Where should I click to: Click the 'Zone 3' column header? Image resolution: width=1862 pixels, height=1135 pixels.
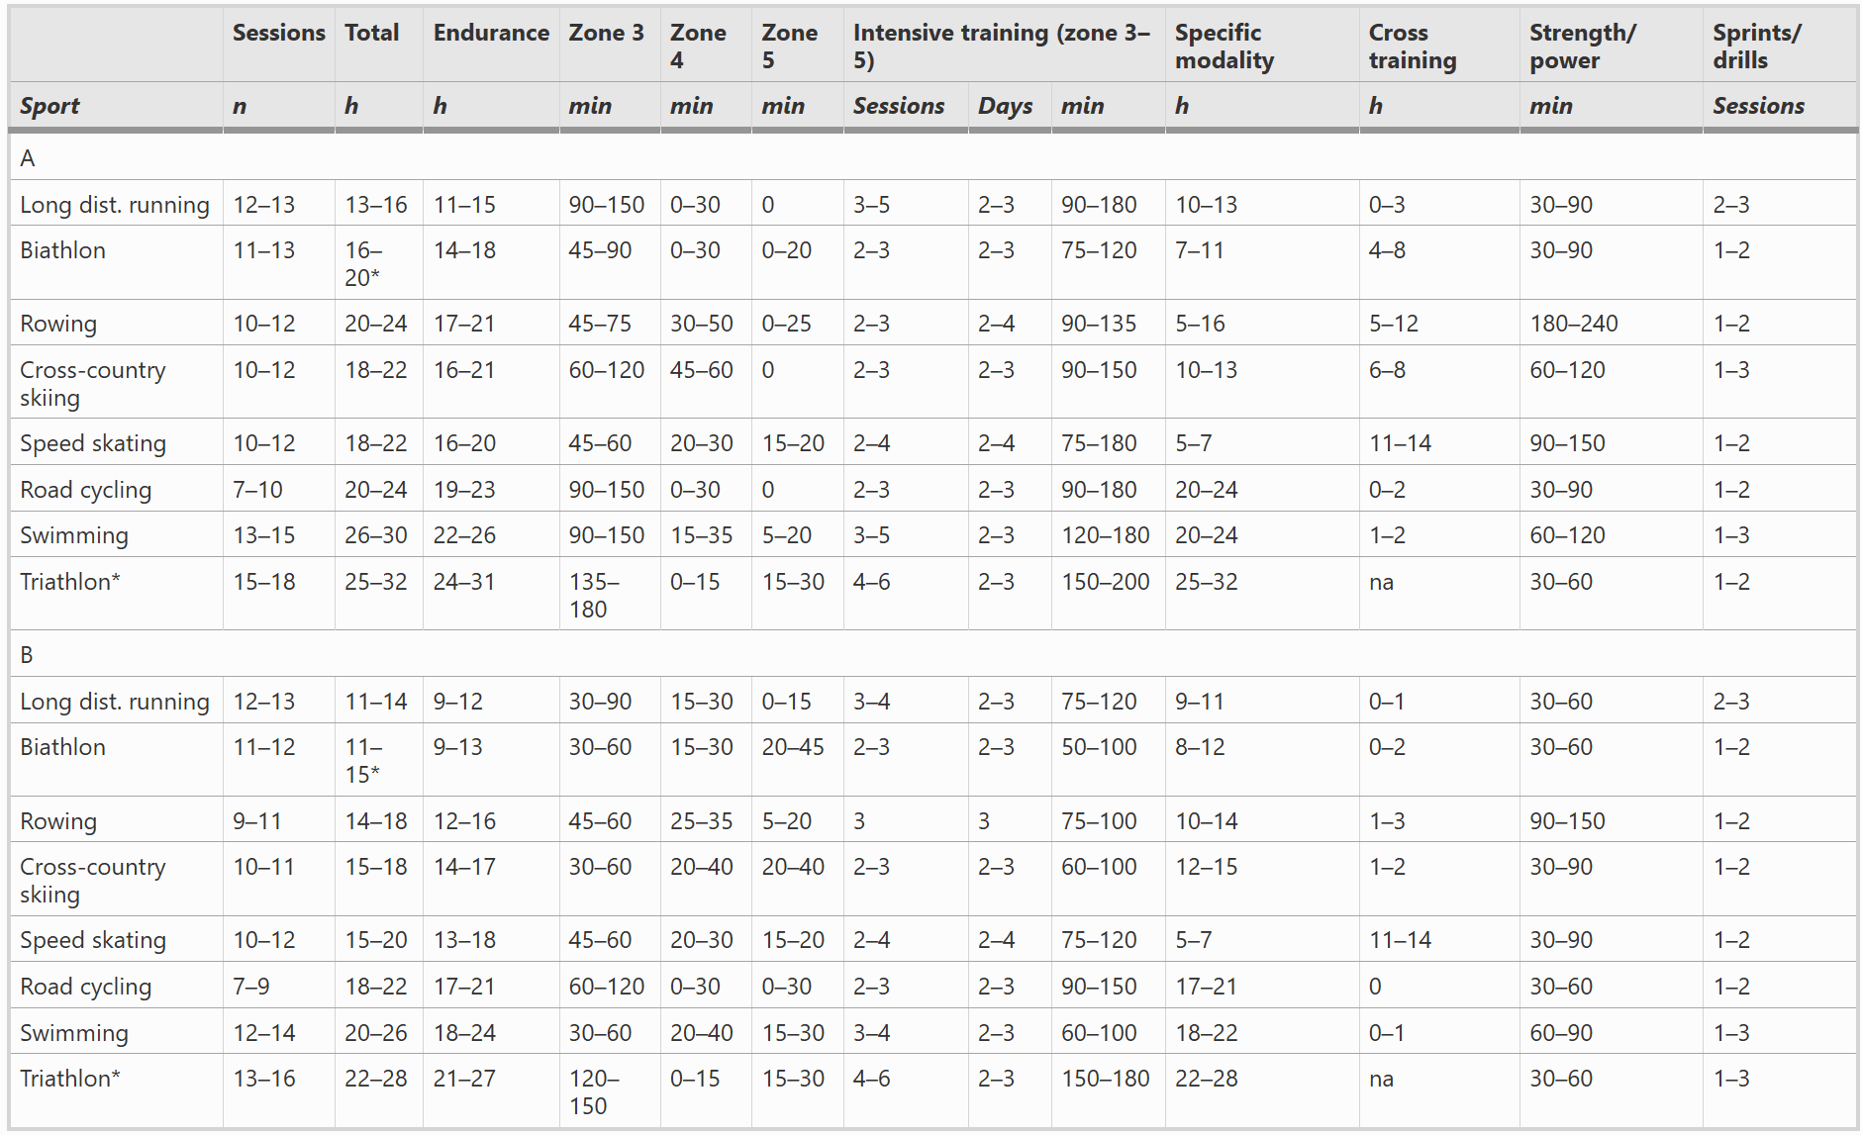[x=606, y=33]
